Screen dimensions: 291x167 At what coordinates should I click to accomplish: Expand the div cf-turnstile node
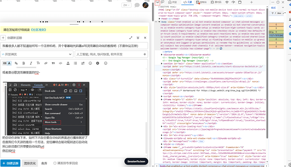point(162,79)
